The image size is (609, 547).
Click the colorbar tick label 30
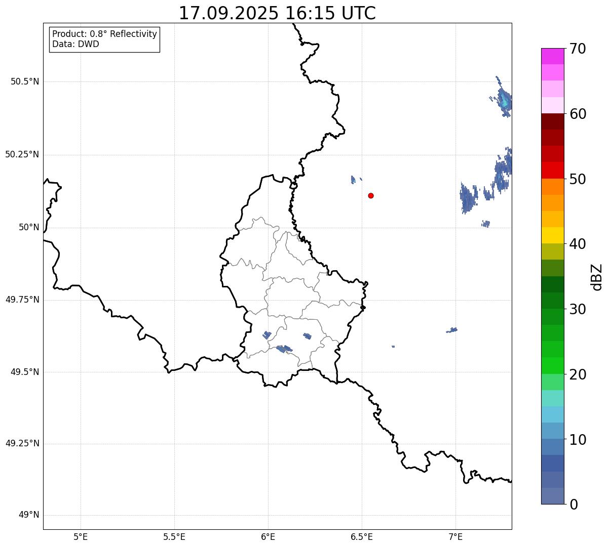click(577, 309)
